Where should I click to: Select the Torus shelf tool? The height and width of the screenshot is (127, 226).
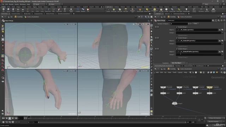click(x=18, y=10)
